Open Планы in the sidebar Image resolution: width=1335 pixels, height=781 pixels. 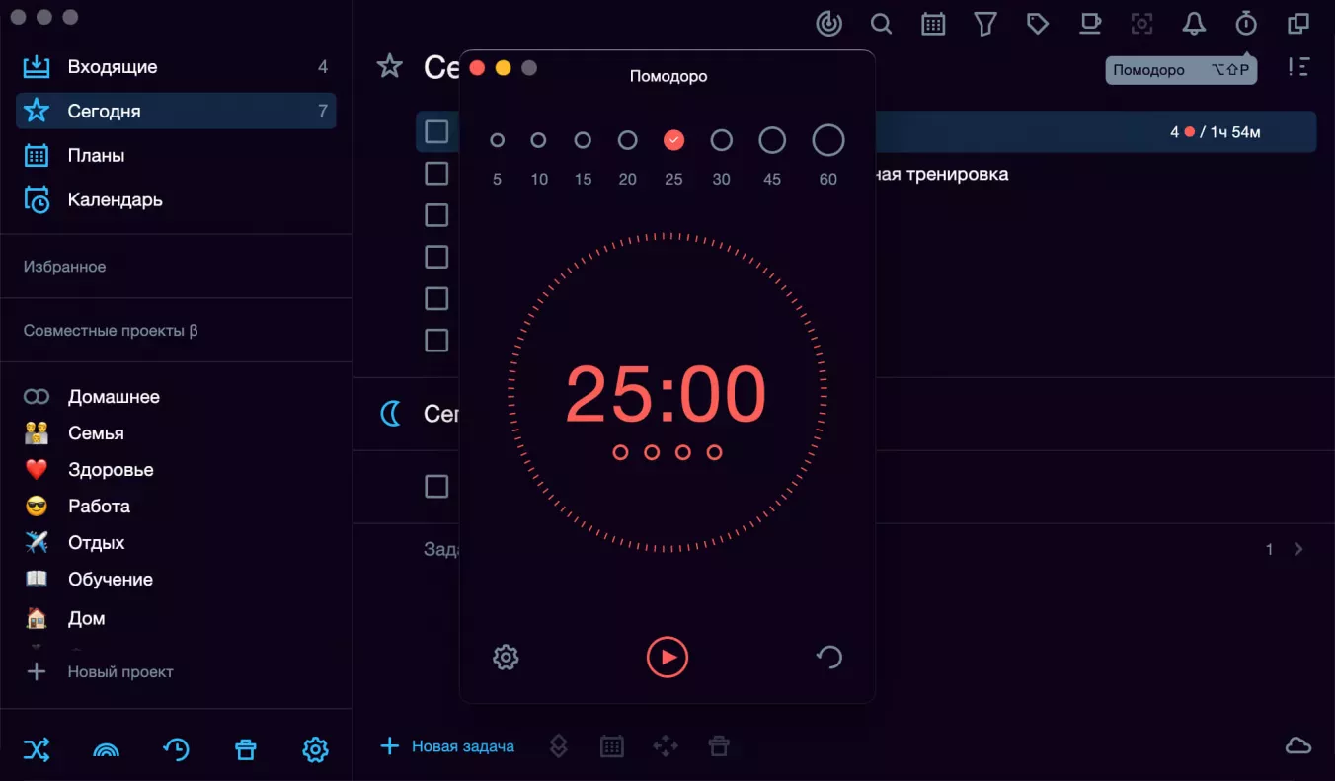tap(176, 155)
